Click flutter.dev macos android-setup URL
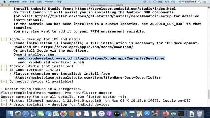 [x=103, y=16]
